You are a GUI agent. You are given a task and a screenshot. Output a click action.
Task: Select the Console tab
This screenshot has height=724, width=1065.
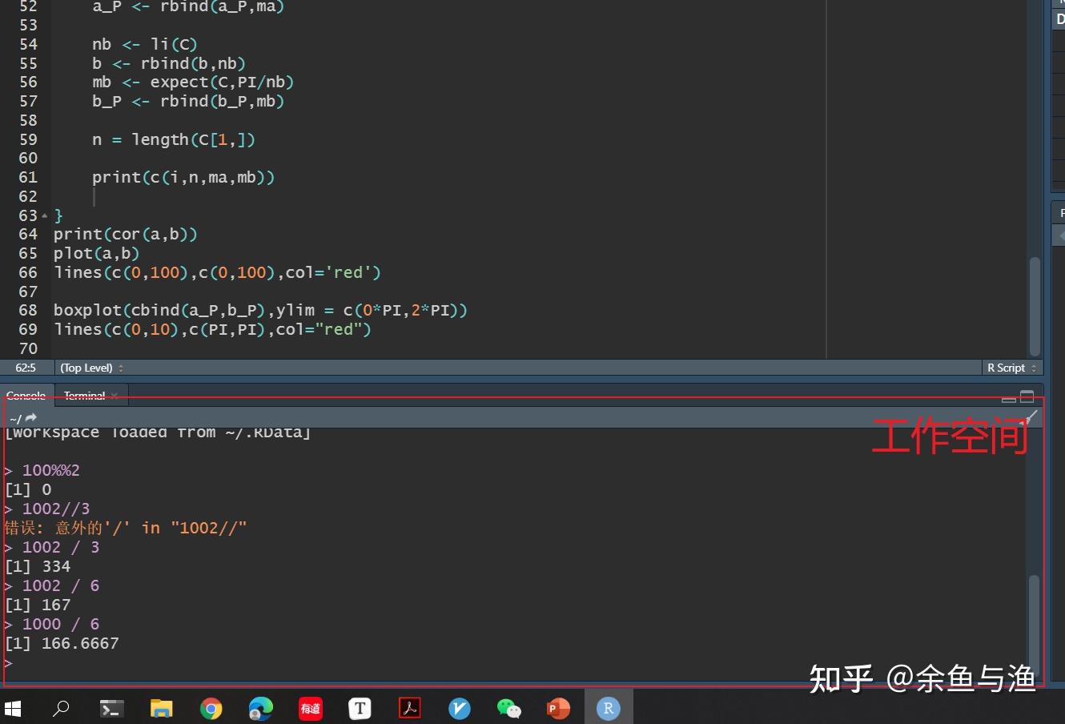point(26,395)
